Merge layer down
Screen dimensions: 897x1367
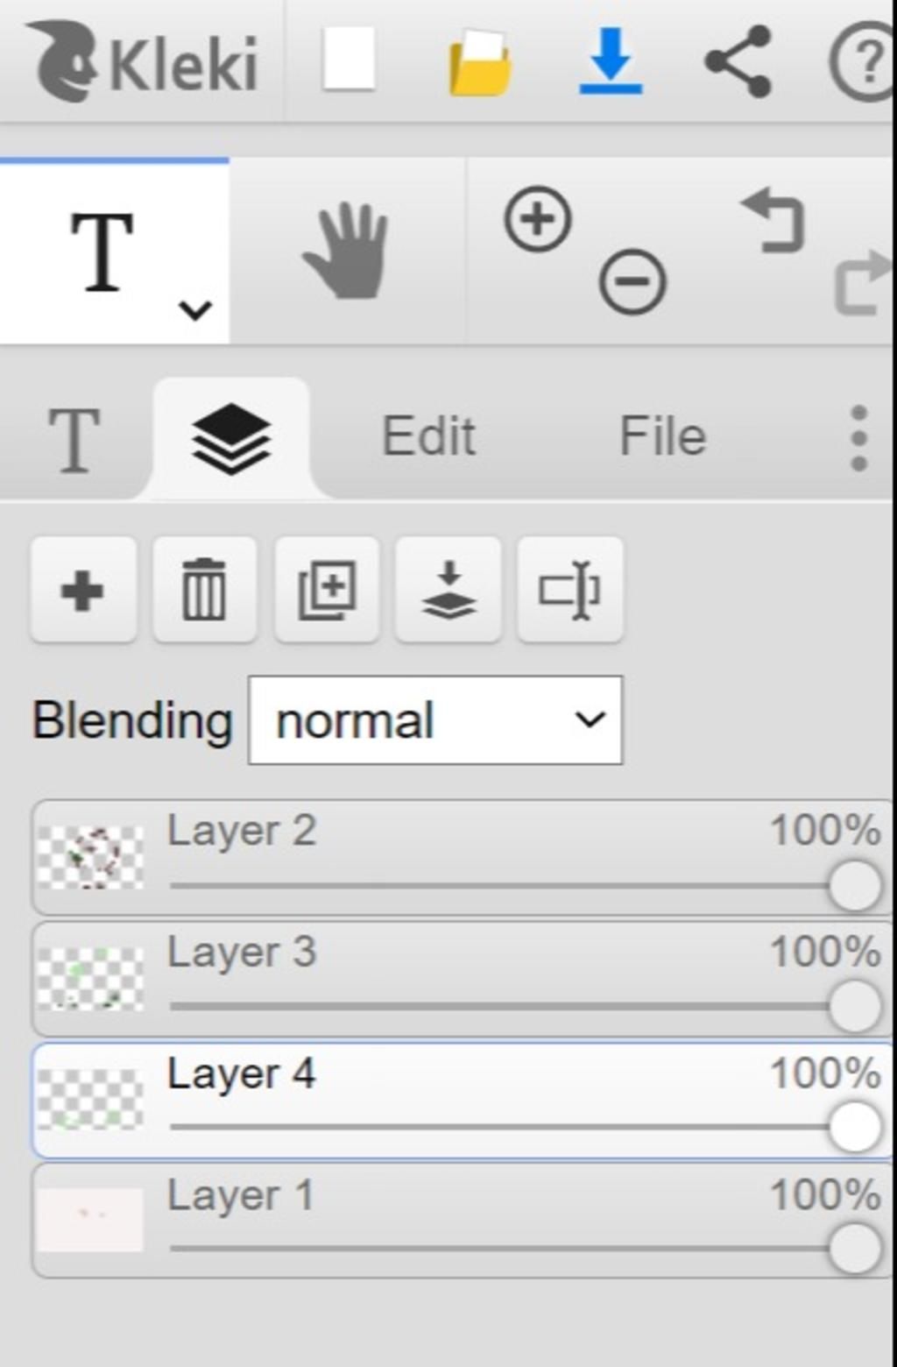pyautogui.click(x=448, y=590)
